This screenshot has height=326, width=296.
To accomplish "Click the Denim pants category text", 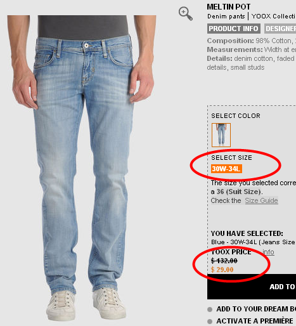I will [226, 16].
